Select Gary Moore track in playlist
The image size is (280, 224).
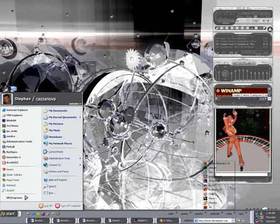242,47
